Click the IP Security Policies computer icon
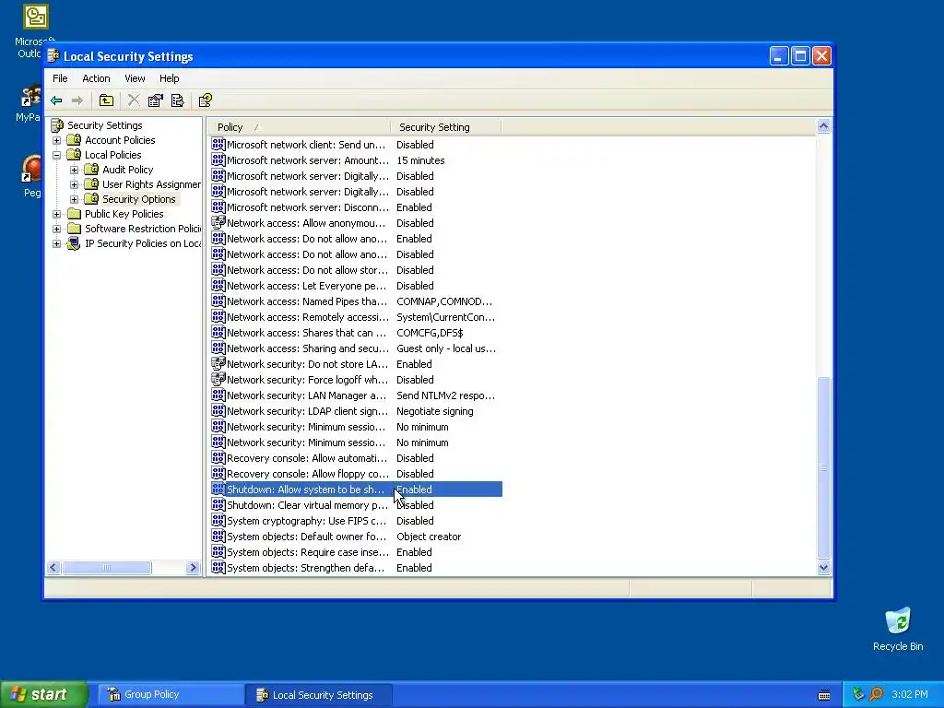Viewport: 944px width, 708px height. [x=74, y=243]
